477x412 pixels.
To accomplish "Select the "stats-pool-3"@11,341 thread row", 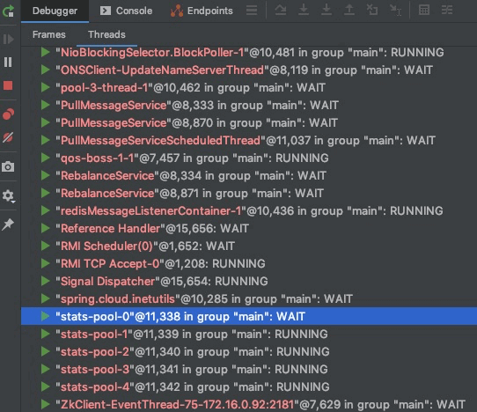I will pyautogui.click(x=249, y=370).
